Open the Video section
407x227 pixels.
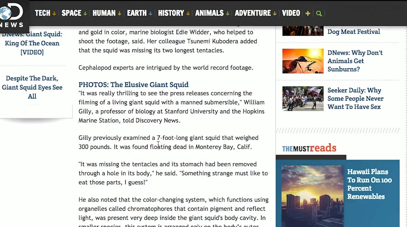click(291, 13)
